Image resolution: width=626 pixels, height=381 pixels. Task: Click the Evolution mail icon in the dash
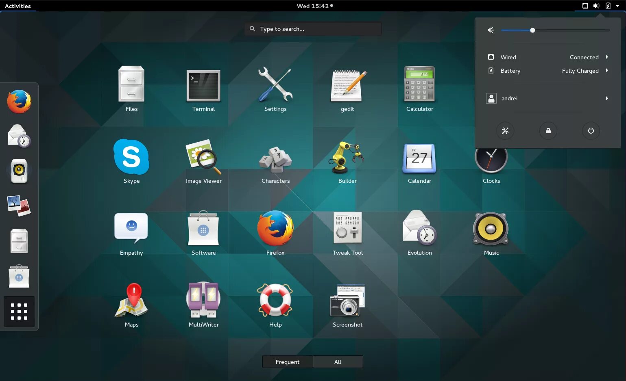19,136
